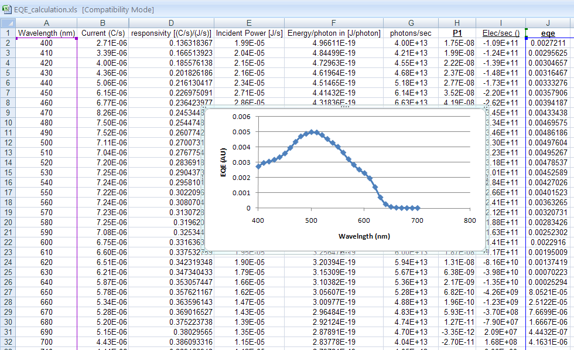The width and height of the screenshot is (574, 350).
Task: Click the "Incident Power [J/s]" header cell
Action: coord(248,33)
